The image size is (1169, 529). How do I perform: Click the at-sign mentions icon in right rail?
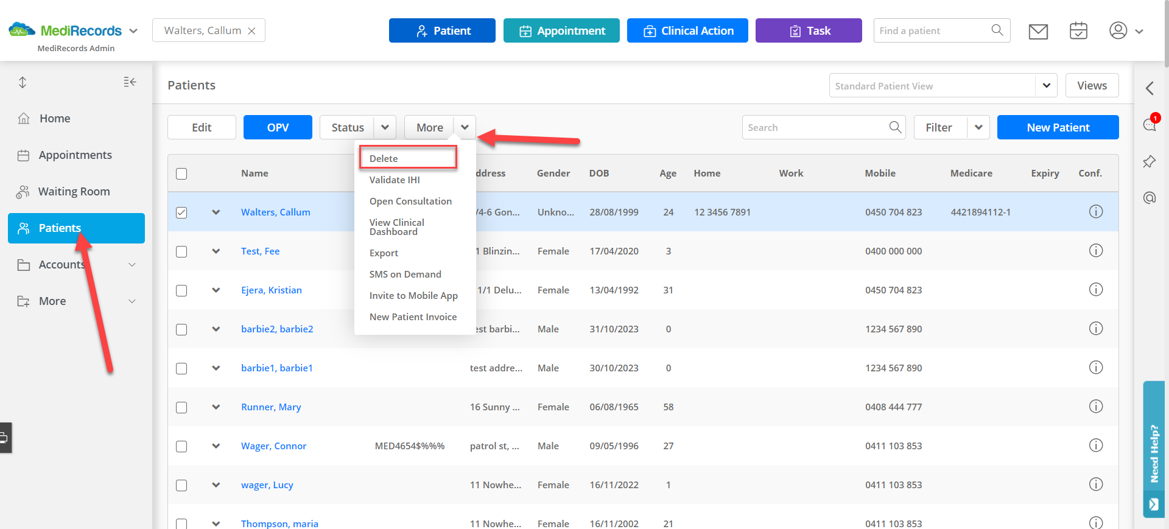1150,198
